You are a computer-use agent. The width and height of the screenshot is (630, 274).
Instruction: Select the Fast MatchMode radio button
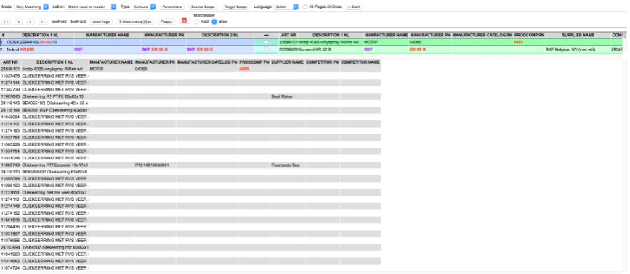coord(196,22)
